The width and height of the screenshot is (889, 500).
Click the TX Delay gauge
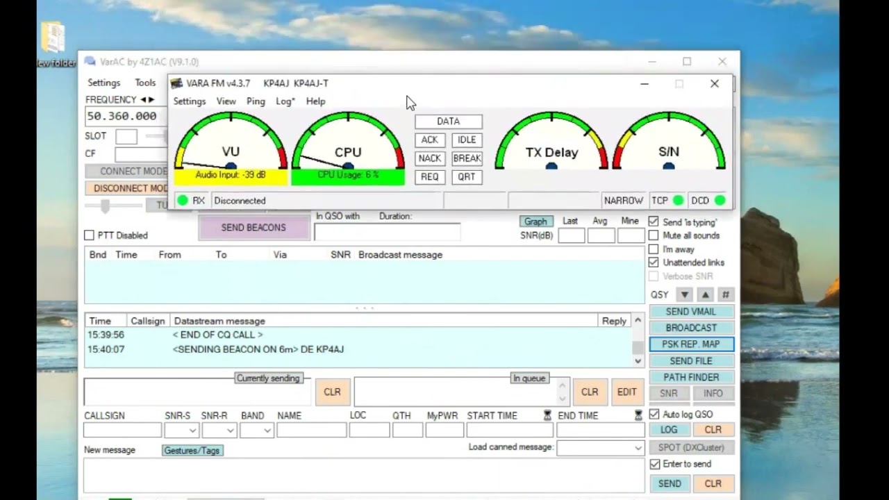pyautogui.click(x=551, y=141)
